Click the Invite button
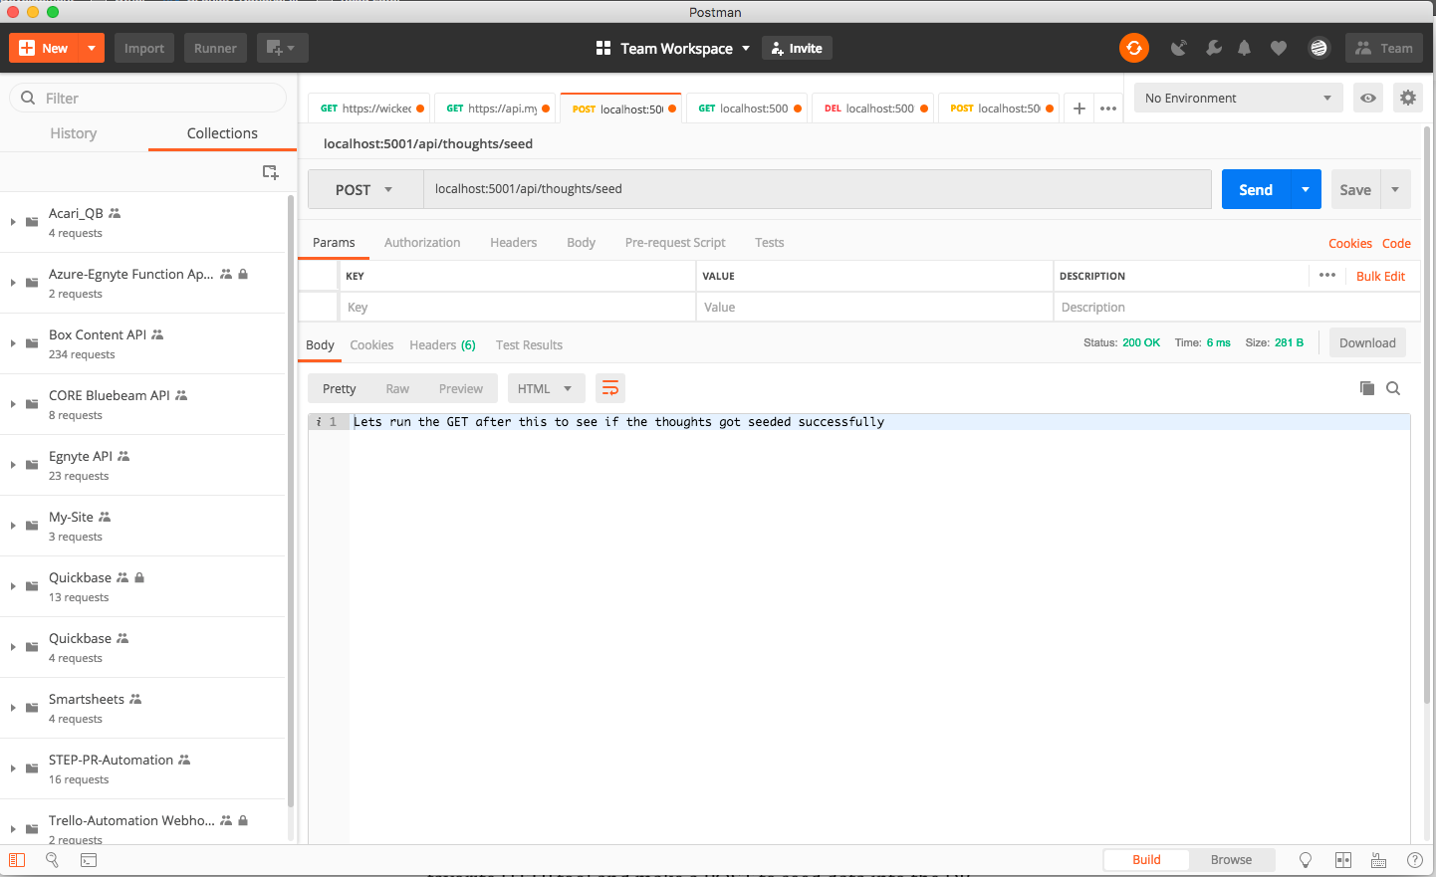The image size is (1436, 877). [797, 48]
